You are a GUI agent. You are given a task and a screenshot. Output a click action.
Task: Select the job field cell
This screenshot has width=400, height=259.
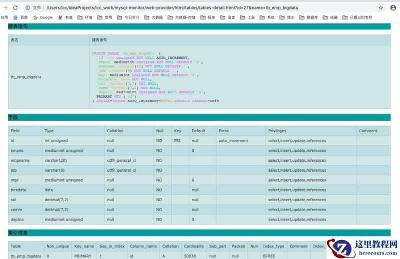[25, 170]
